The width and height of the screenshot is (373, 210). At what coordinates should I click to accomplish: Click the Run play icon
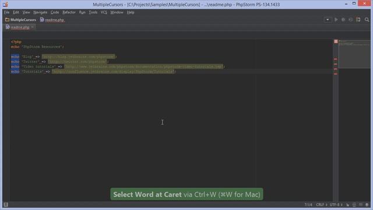(x=336, y=20)
